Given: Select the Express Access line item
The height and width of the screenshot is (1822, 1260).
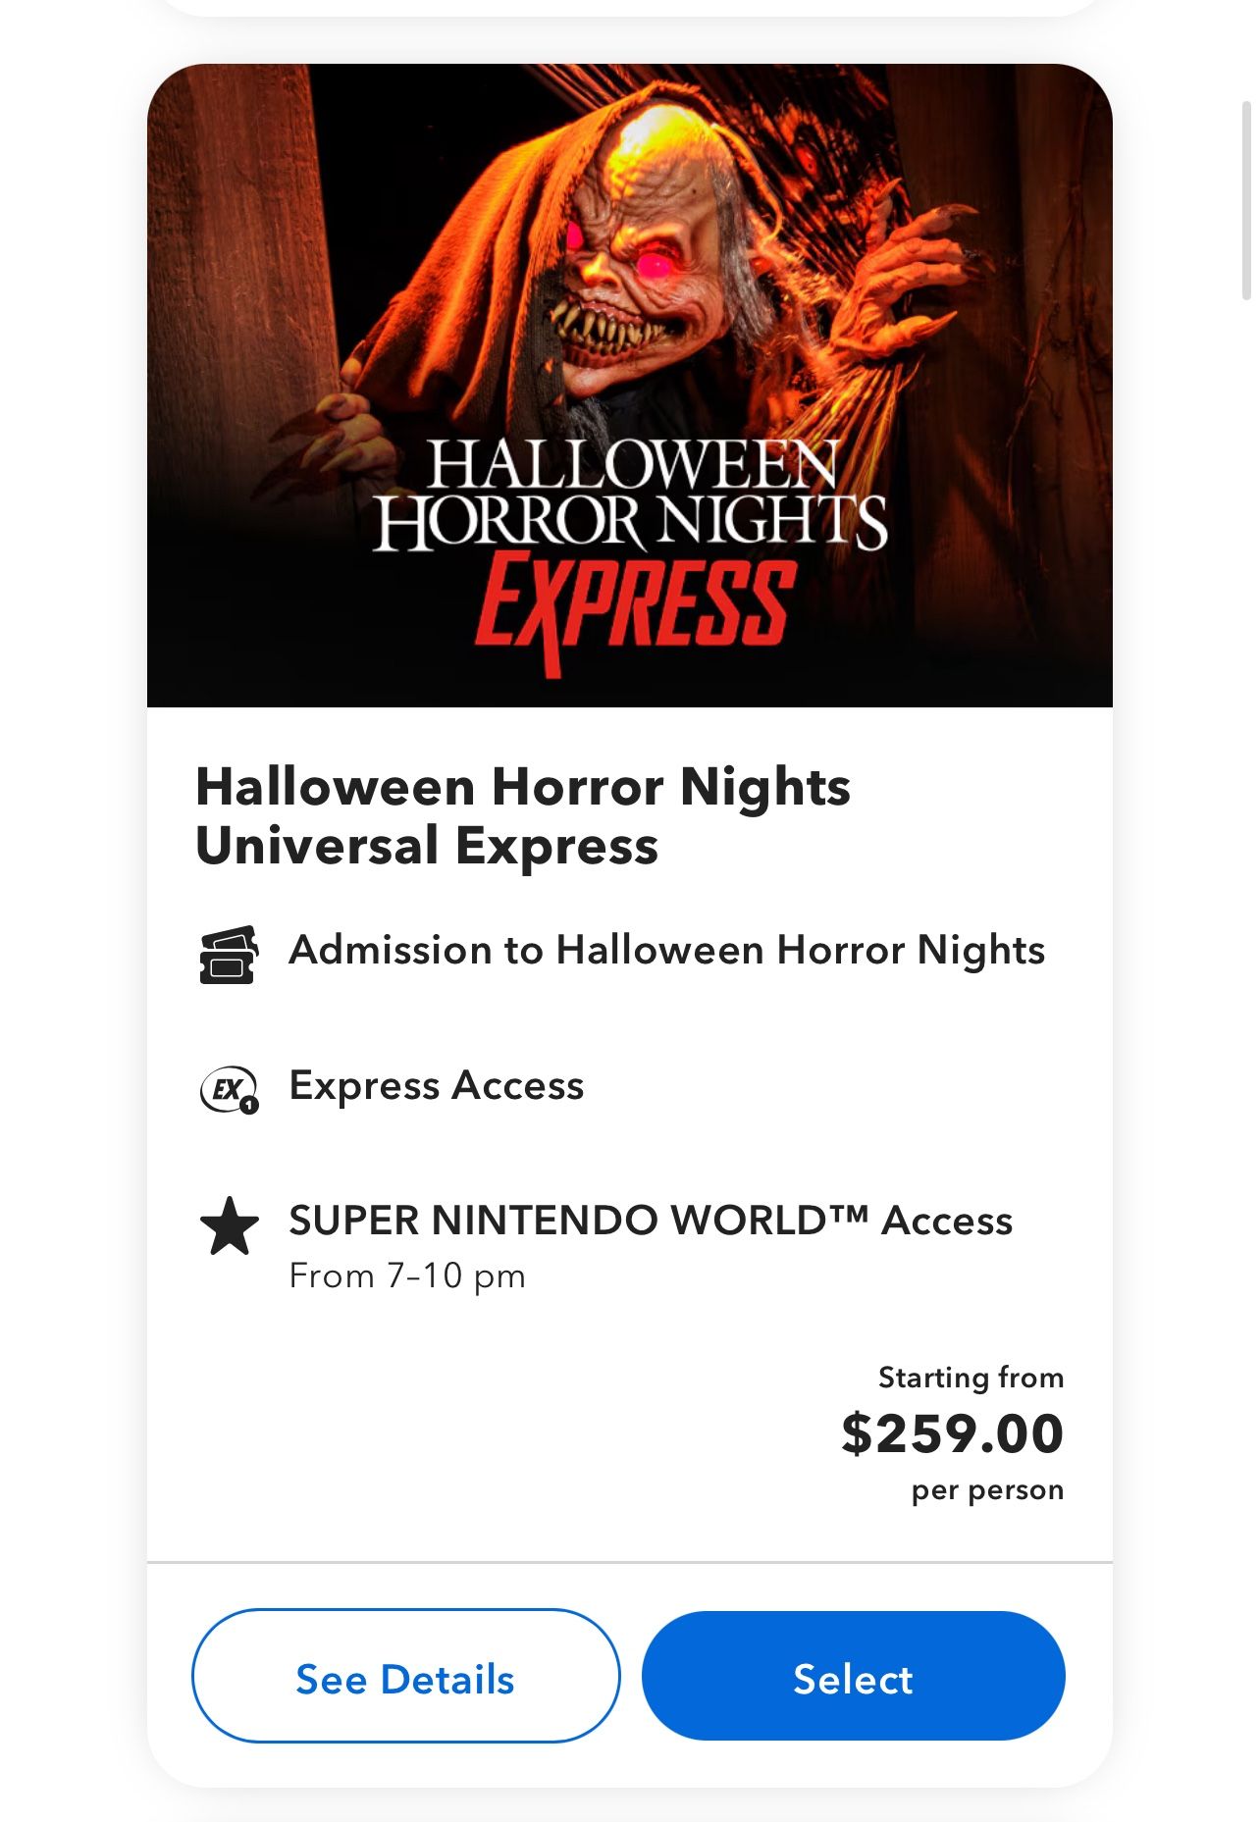Looking at the screenshot, I should click(x=436, y=1086).
